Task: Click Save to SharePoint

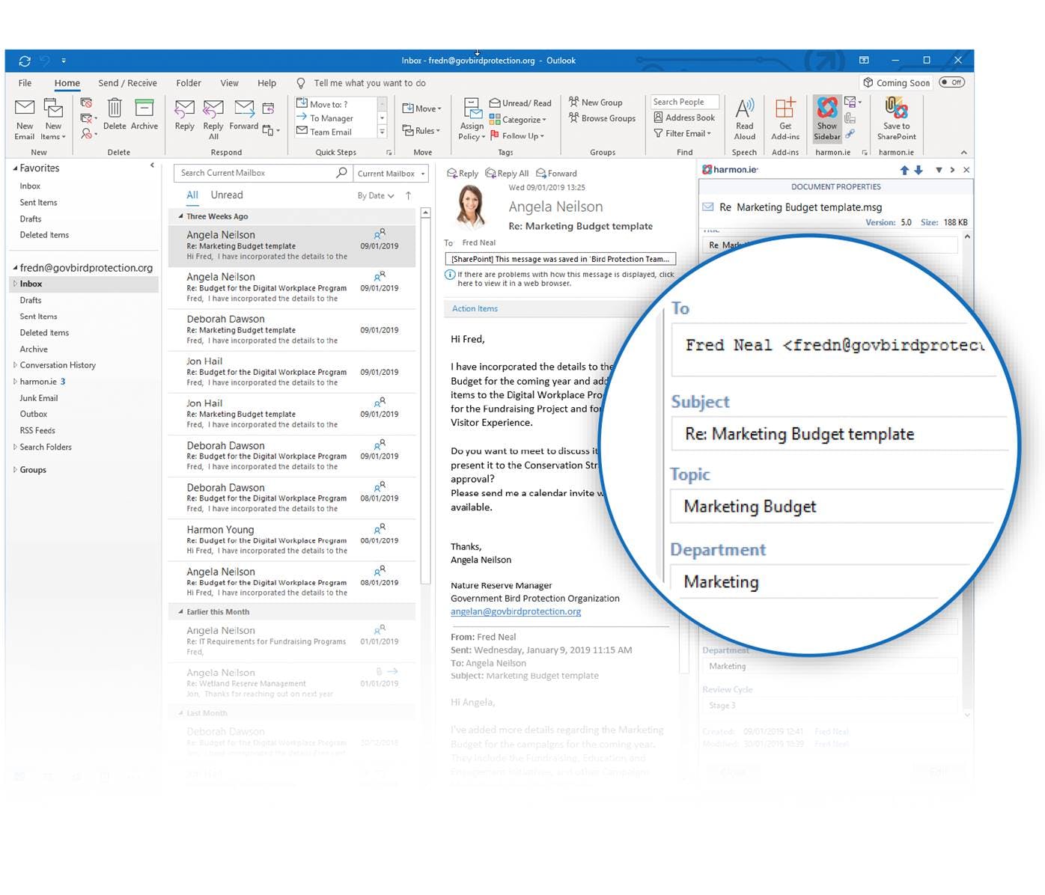Action: point(896,119)
